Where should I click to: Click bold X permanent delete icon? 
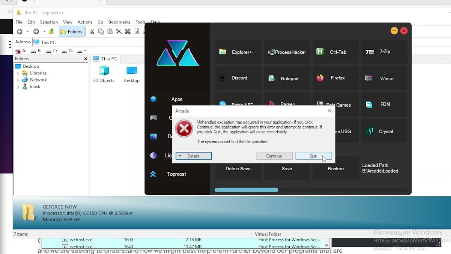[x=128, y=32]
